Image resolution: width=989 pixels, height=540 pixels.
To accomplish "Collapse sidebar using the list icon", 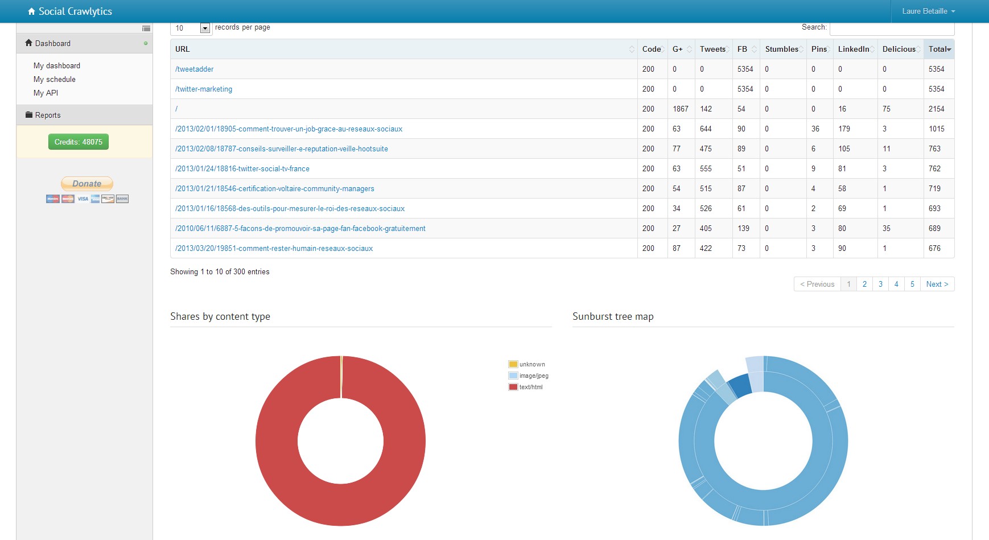I will 146,28.
